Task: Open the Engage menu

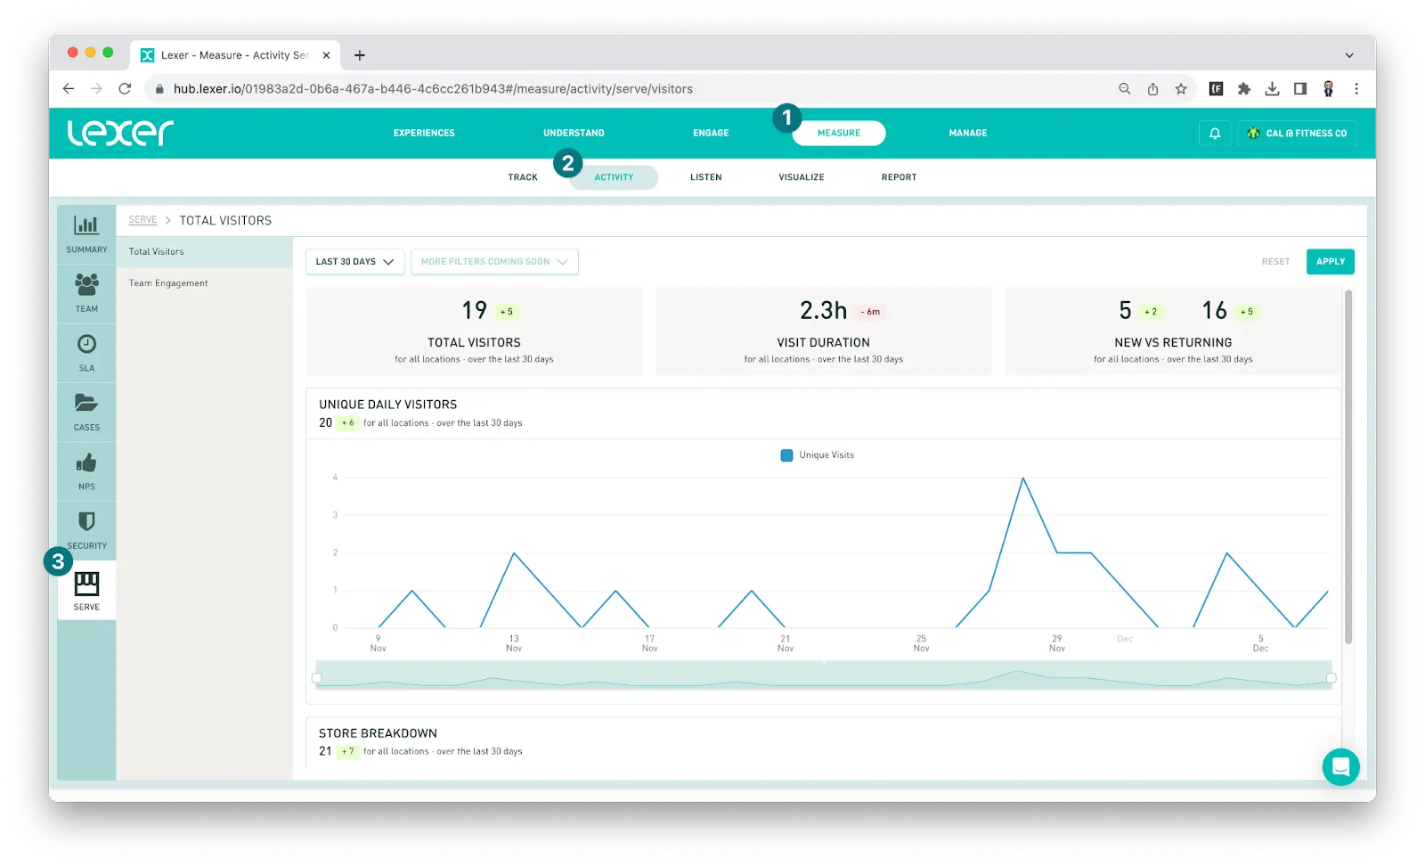Action: pos(711,134)
